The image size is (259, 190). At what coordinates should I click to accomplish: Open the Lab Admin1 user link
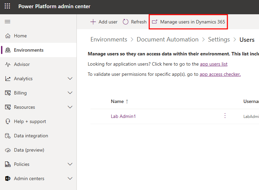coord(123,116)
